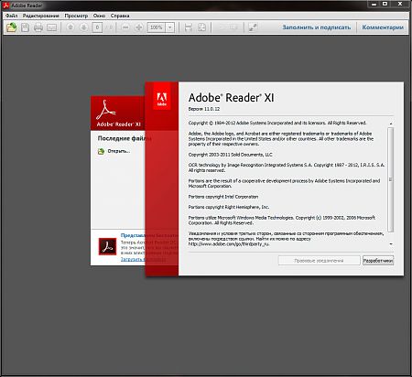
Task: Click the Save diskette icon in toolbar
Action: tap(25, 27)
